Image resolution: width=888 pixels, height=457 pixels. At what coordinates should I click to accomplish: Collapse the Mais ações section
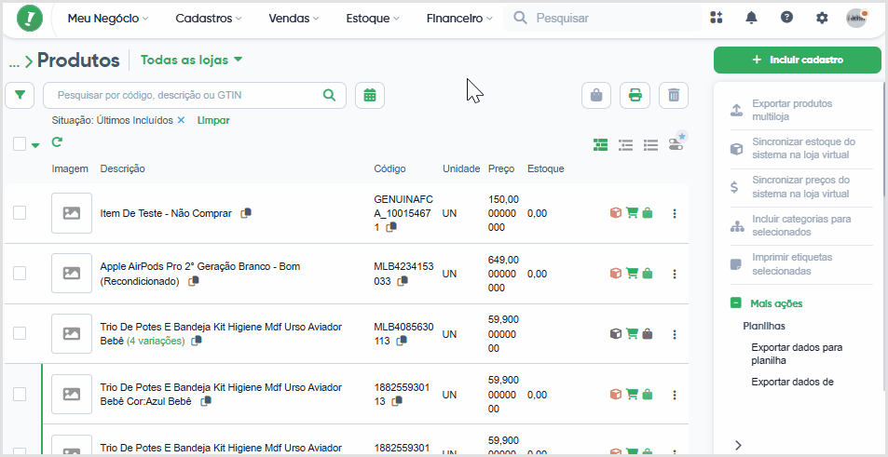click(736, 303)
